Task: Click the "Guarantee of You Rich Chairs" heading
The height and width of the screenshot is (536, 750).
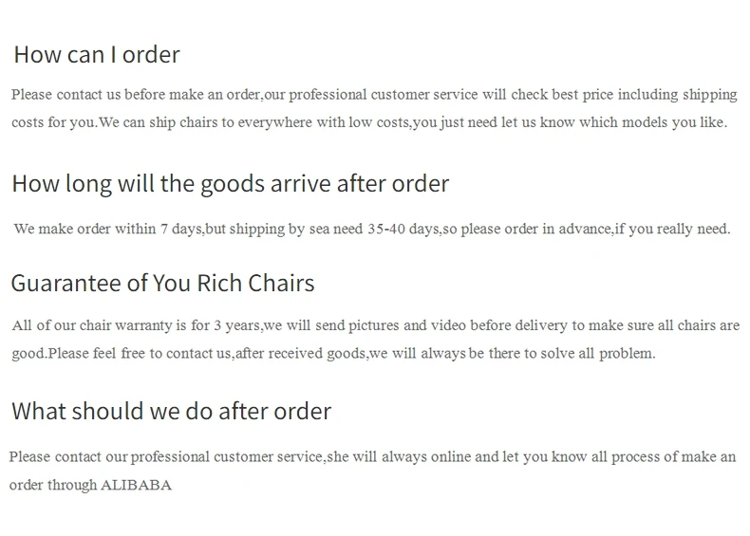Action: [x=162, y=283]
